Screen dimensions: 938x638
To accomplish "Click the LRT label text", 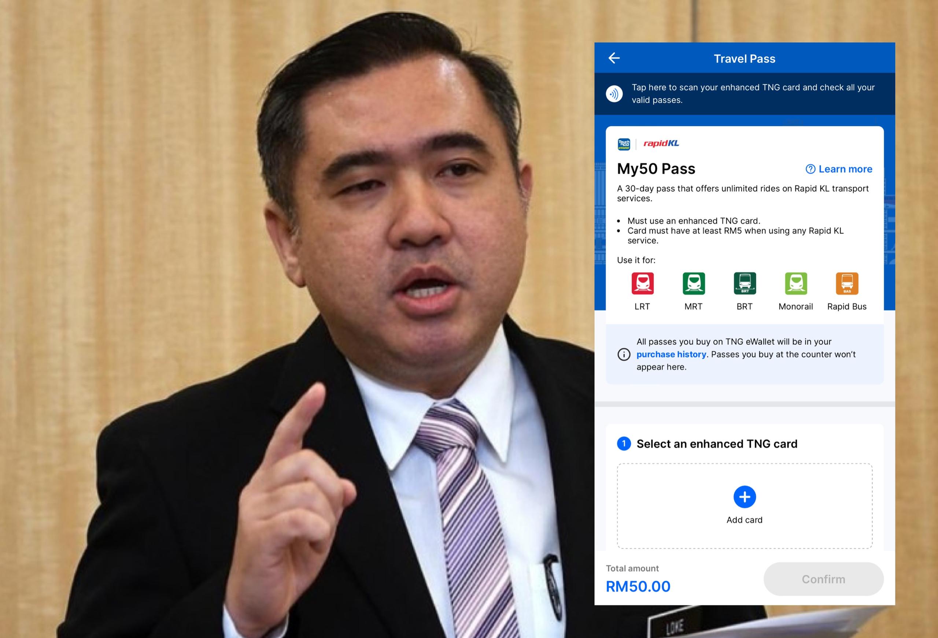I will (642, 307).
